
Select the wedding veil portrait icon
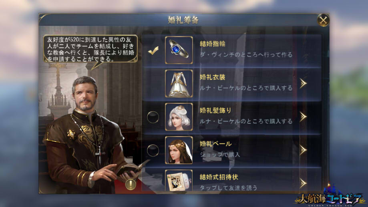179,150
